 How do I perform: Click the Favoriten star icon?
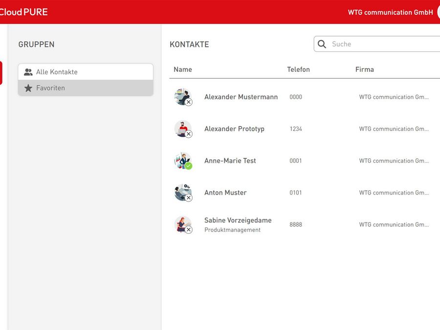tap(28, 88)
